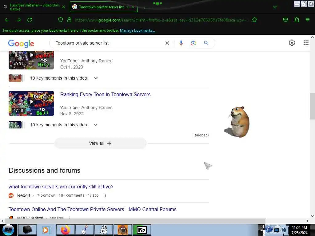Image resolution: width=315 pixels, height=236 pixels.
Task: Reload the current page
Action: [x=30, y=20]
